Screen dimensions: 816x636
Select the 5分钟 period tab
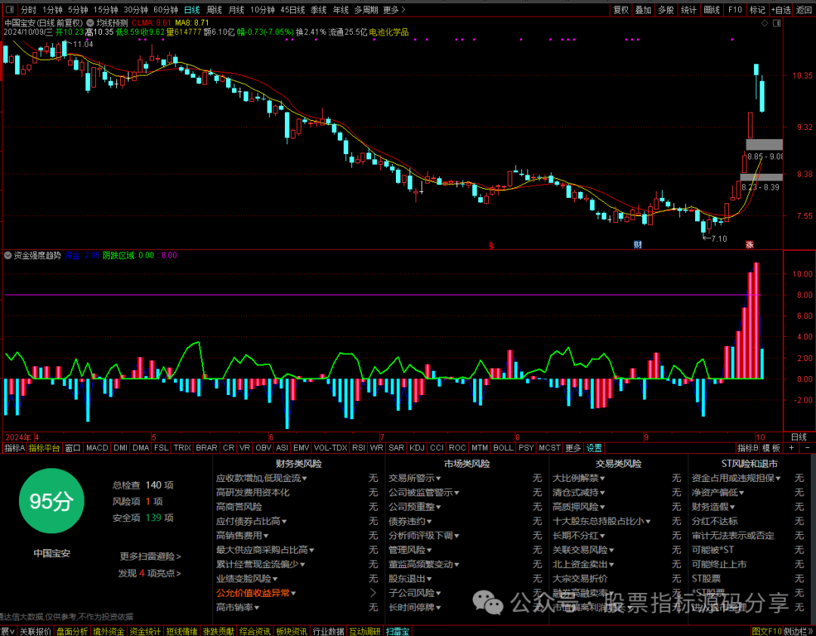pyautogui.click(x=78, y=10)
